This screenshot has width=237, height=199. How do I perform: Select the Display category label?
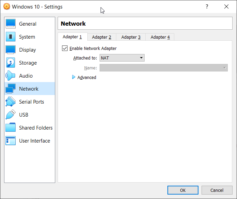28,50
